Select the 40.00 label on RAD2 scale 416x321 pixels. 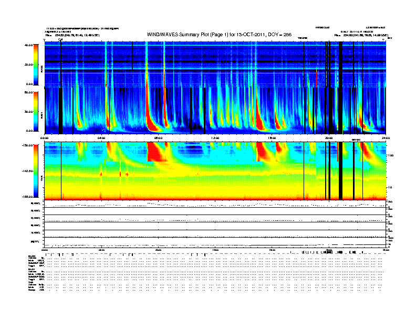point(28,45)
